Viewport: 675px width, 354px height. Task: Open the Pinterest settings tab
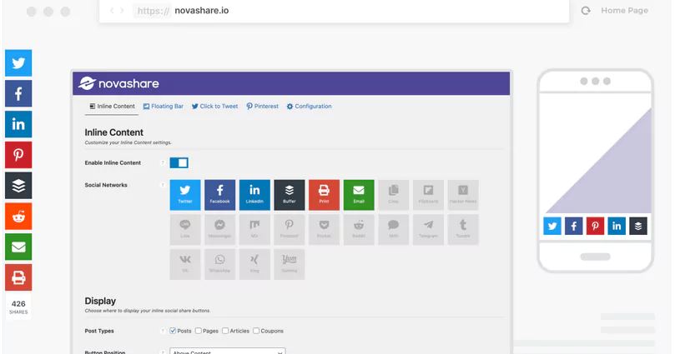[x=263, y=106]
